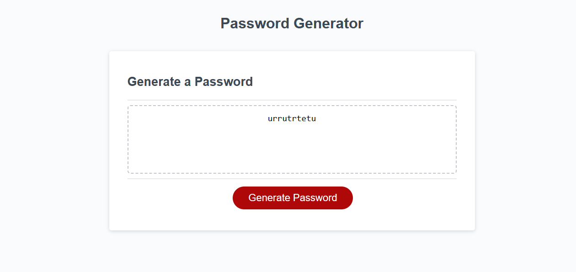
Task: Click the divider line under Generate a Password
Action: (292, 99)
